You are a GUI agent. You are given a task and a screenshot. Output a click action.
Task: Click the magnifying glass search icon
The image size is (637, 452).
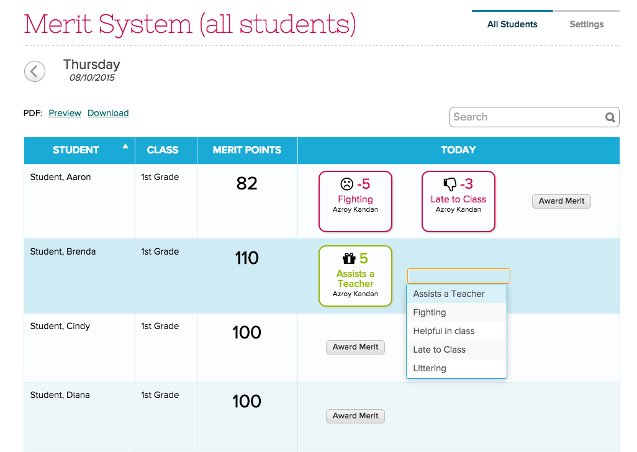[x=610, y=117]
